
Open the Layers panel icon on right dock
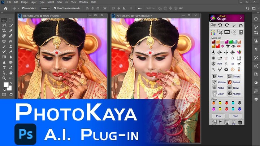(256, 99)
